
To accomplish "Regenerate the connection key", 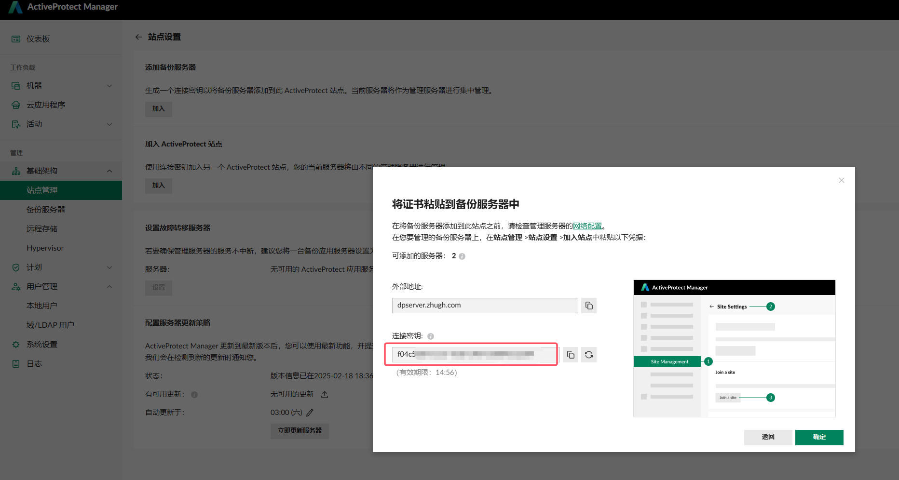I will [589, 355].
